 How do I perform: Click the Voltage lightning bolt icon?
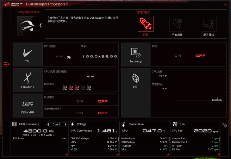[72, 124]
